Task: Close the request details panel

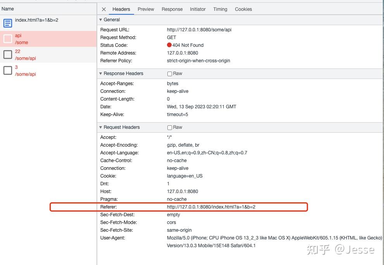Action: [x=104, y=9]
